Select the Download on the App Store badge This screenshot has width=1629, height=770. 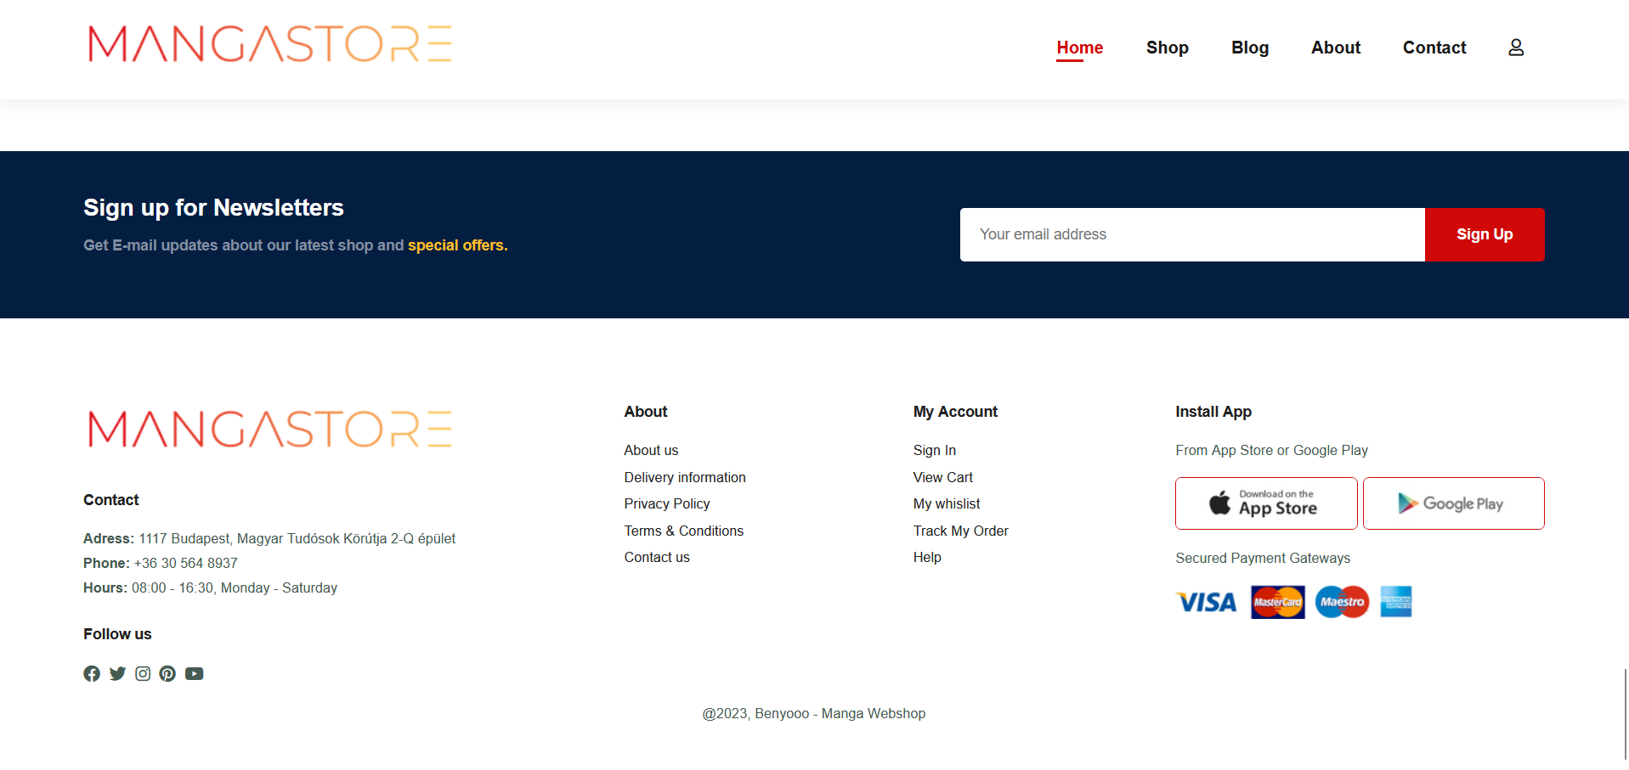coord(1265,503)
